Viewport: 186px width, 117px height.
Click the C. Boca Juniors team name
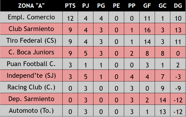coord(31,52)
